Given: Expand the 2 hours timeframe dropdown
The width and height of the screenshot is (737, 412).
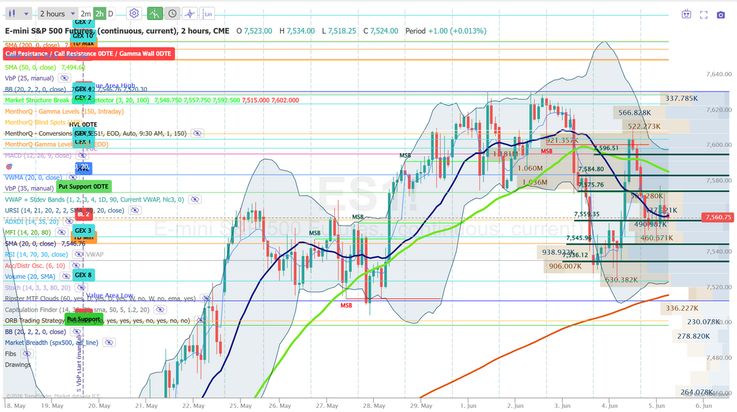Looking at the screenshot, I should tap(58, 13).
